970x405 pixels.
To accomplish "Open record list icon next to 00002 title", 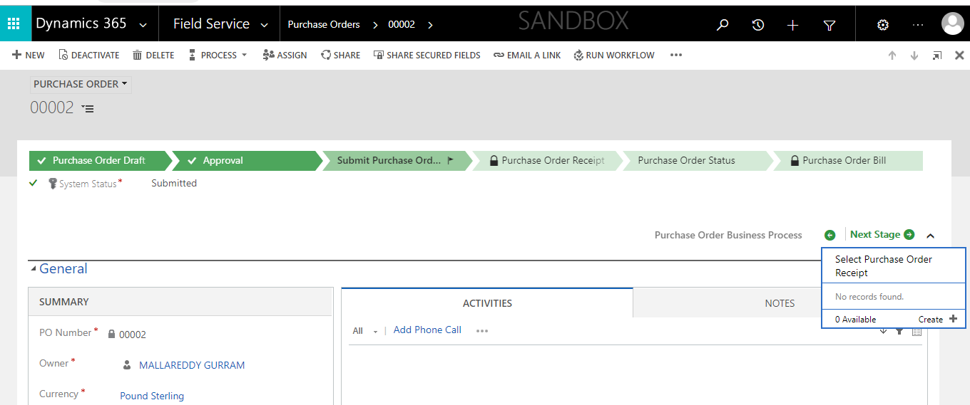I will pyautogui.click(x=88, y=108).
